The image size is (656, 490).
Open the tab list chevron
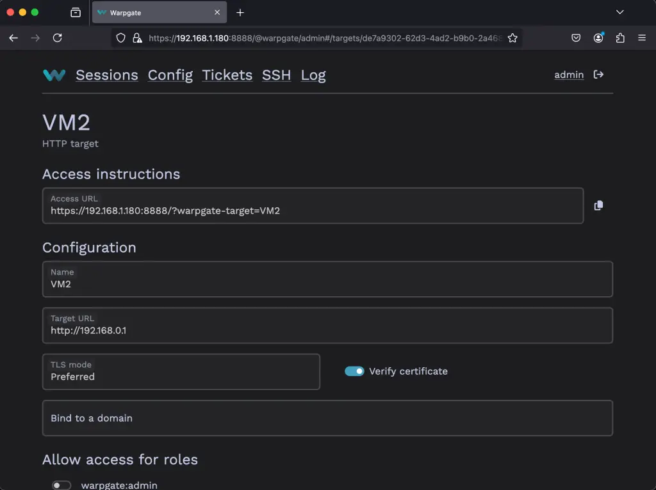[619, 12]
